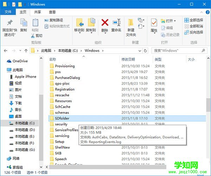Click the Open (打开) ribbon button
Screen dimensions: 211x176
pos(168,21)
